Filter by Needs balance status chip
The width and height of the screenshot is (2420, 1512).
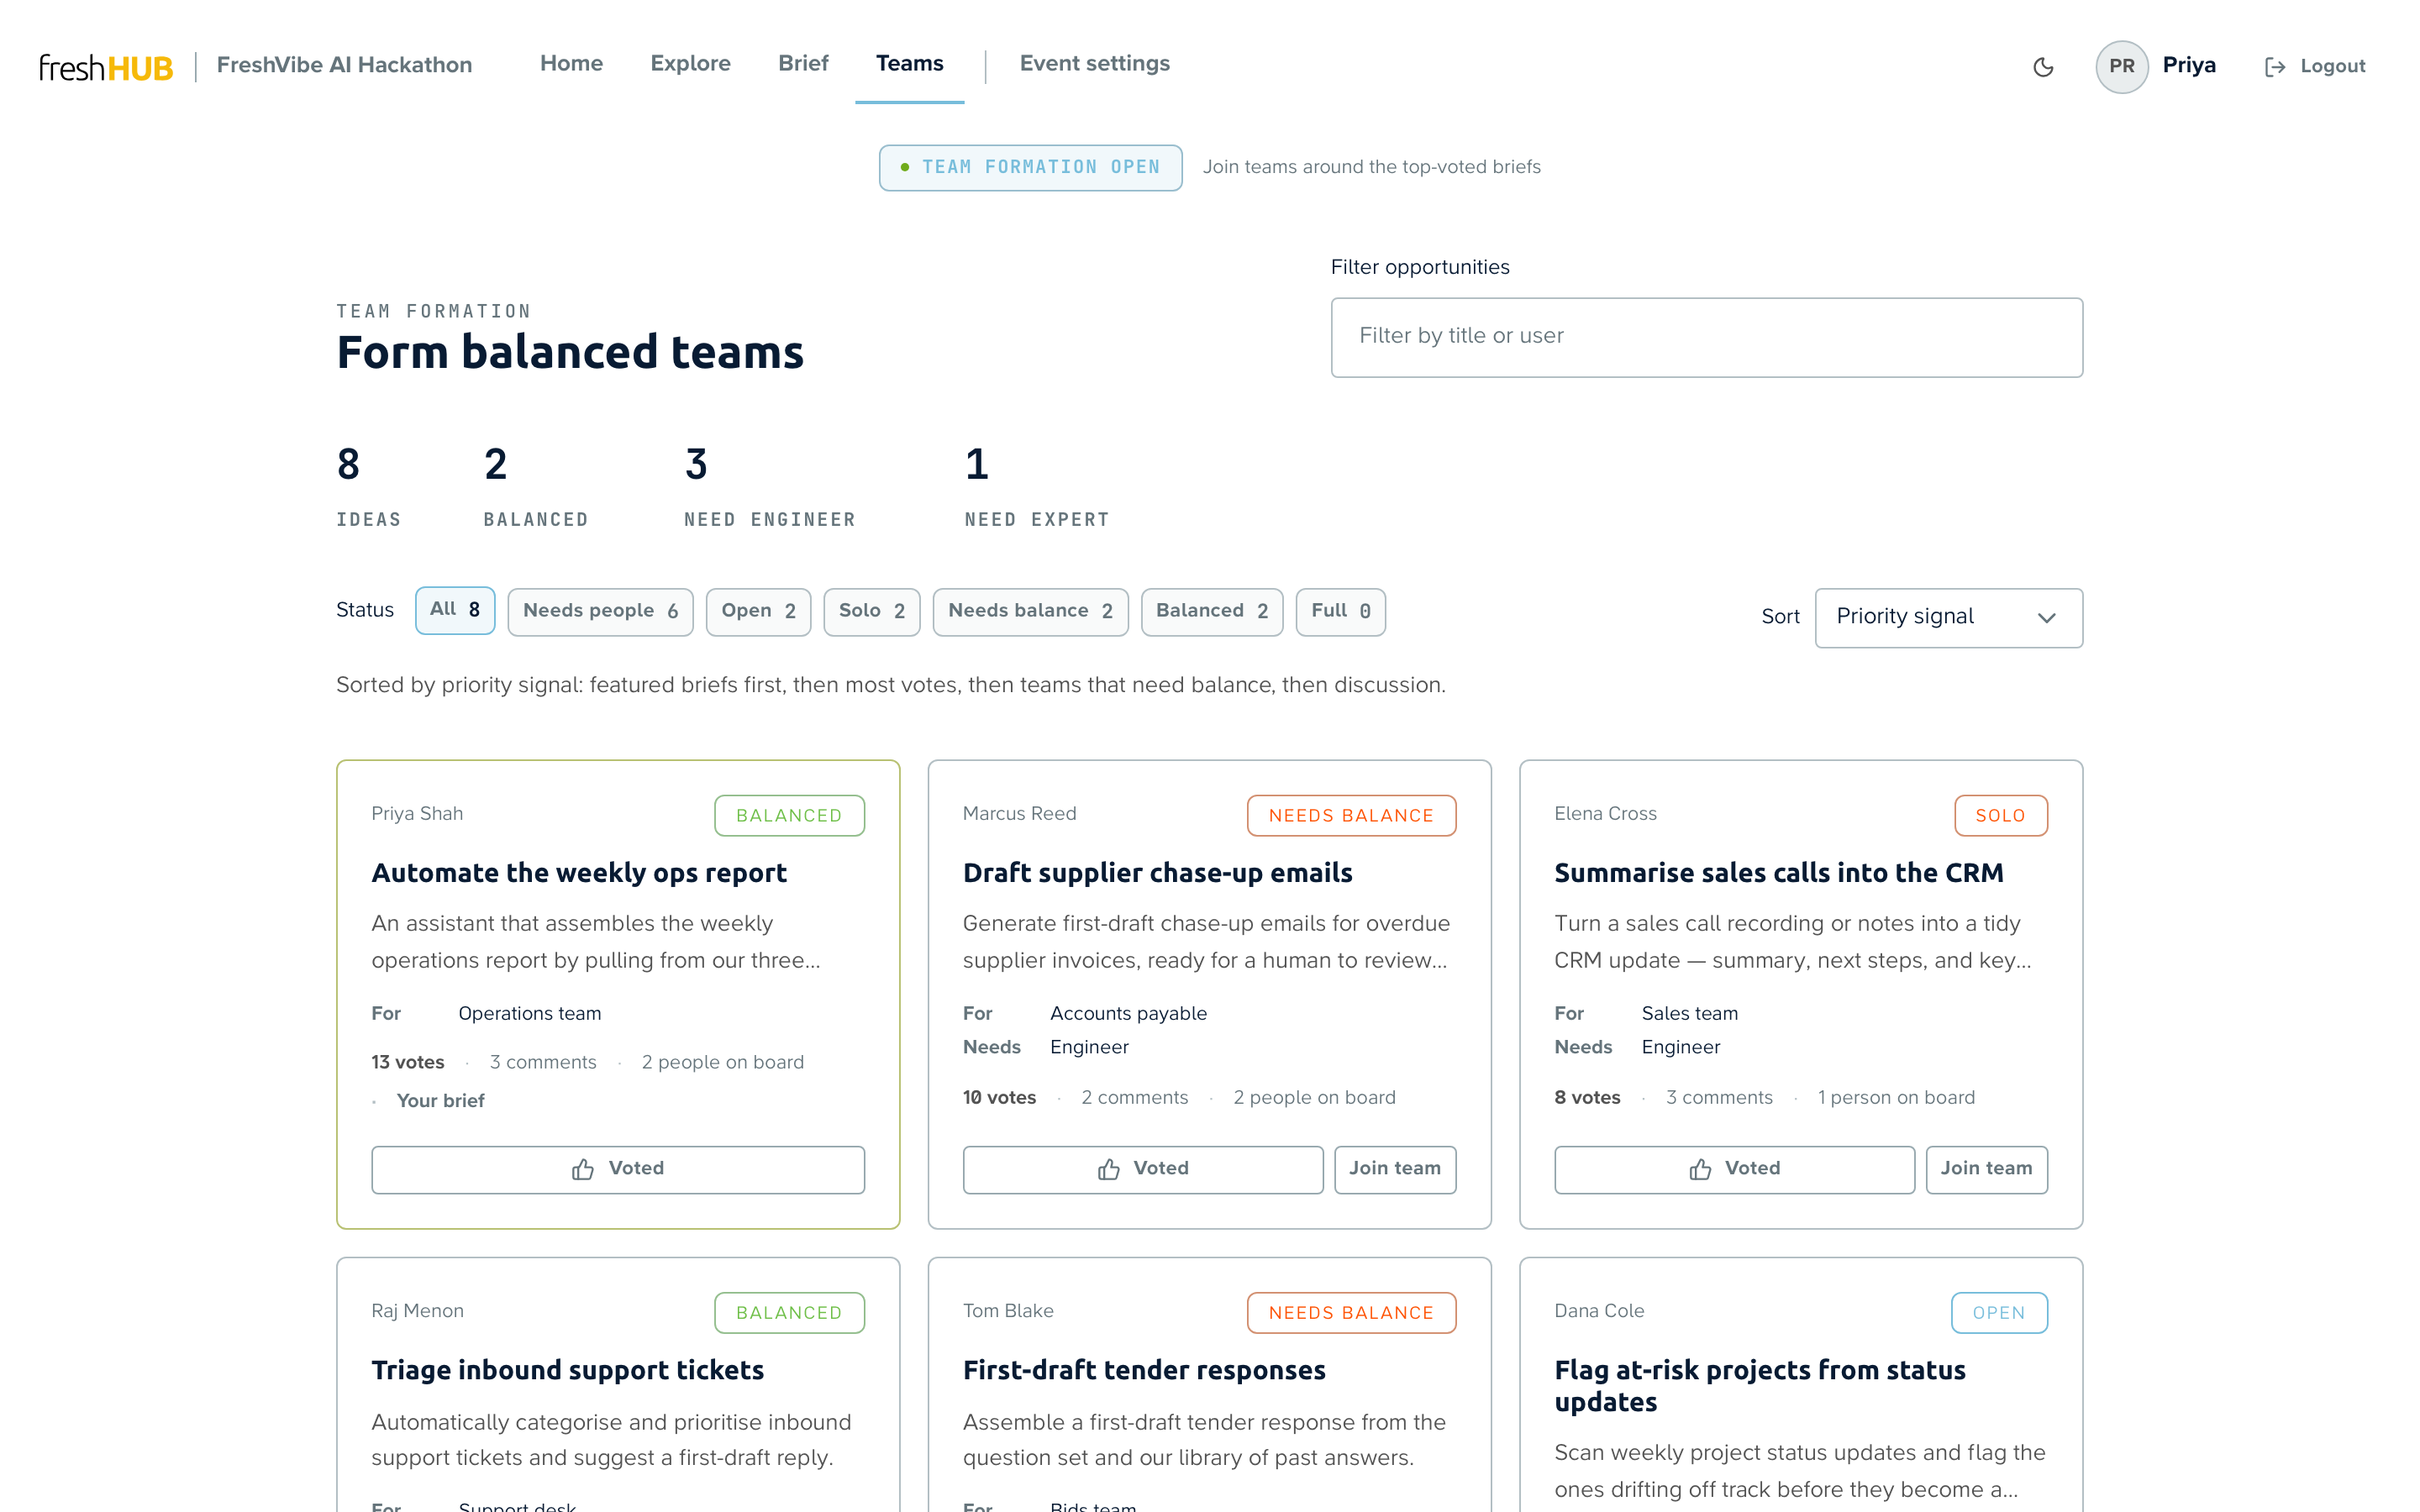(x=1030, y=611)
